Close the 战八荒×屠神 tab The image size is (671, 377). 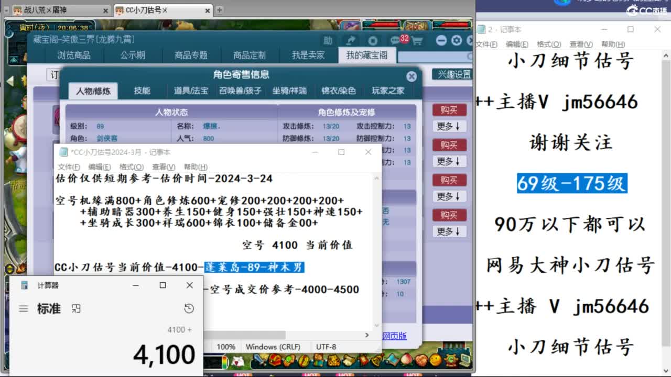click(x=105, y=10)
